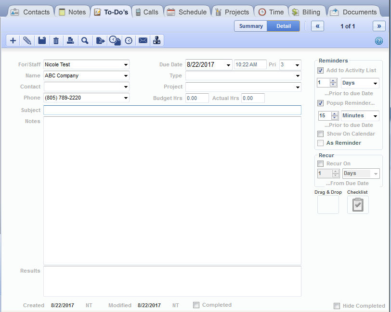Print the to-do via the printer icon
The image size is (391, 312).
click(x=70, y=40)
